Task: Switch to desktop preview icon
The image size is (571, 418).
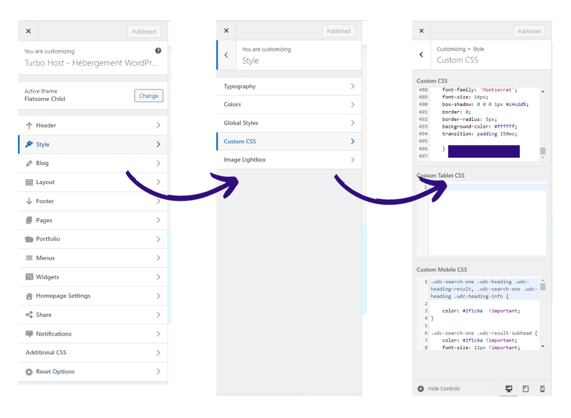Action: [509, 389]
